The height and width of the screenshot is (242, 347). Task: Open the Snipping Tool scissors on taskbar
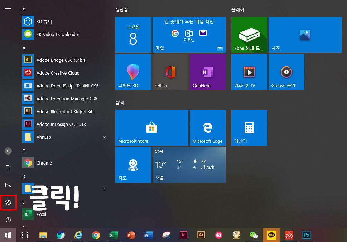[x=166, y=235]
